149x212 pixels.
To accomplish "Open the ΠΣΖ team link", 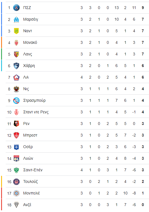I will tap(27, 8).
